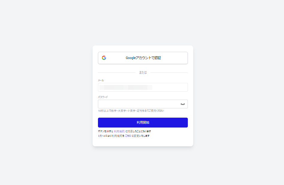This screenshot has height=185, width=284.
Task: Read terms of service 利用規約
Action: click(x=119, y=131)
